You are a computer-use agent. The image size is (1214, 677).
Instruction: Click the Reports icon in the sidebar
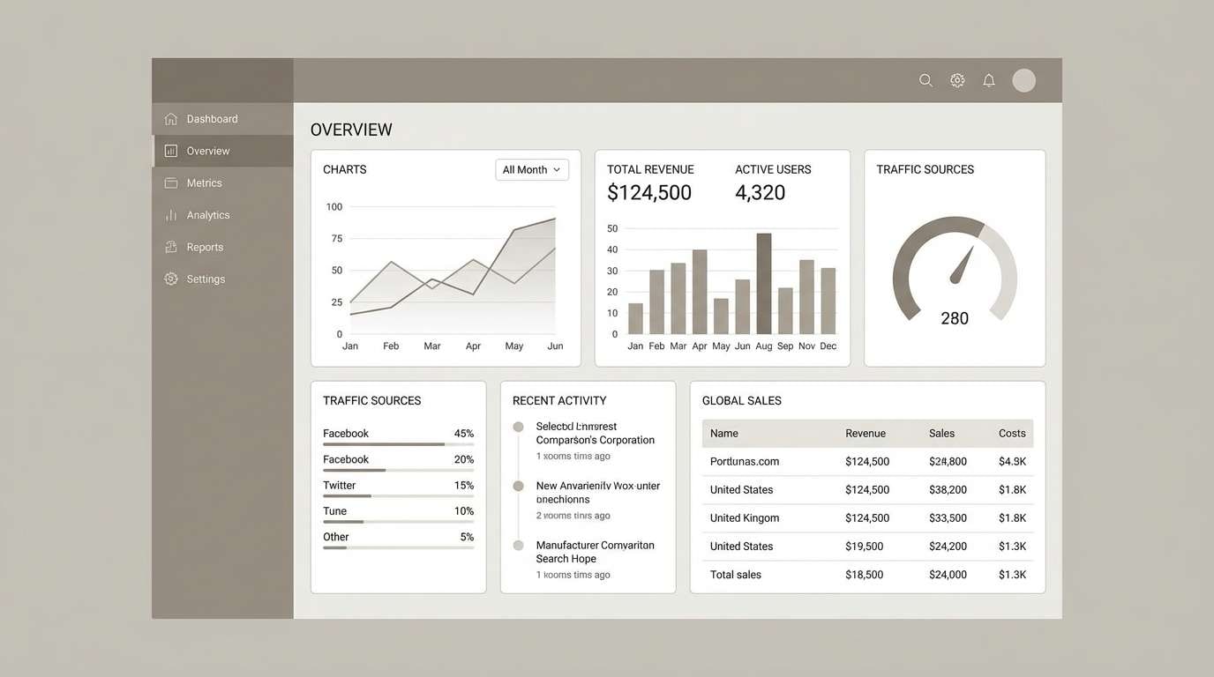tap(169, 247)
